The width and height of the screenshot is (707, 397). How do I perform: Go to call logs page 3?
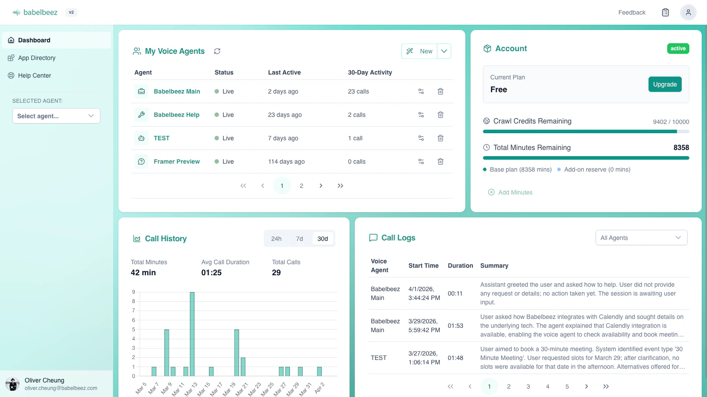[x=528, y=386]
